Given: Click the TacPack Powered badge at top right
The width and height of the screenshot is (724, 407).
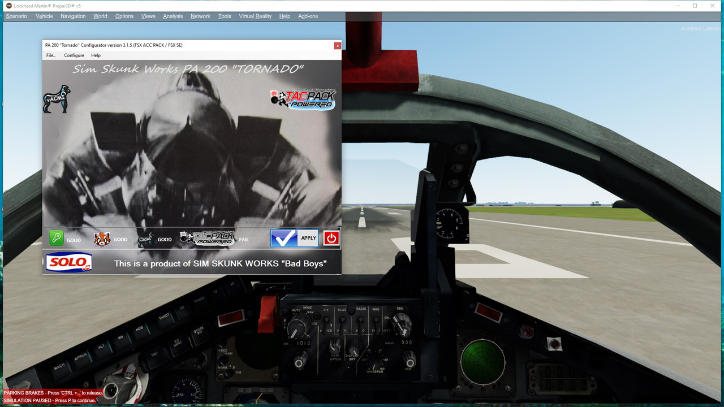Looking at the screenshot, I should point(303,99).
